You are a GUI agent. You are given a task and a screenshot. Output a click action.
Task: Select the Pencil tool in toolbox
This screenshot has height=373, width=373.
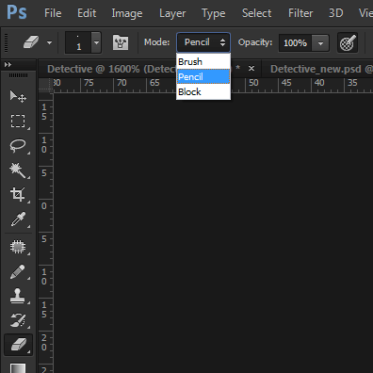tap(18, 271)
